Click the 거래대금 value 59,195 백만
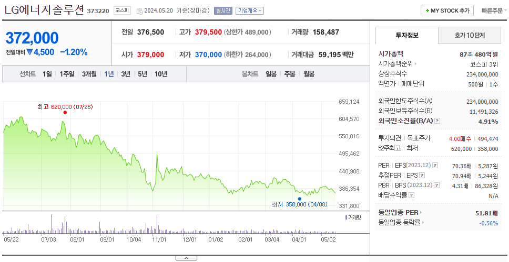509x262 pixels. click(x=336, y=54)
